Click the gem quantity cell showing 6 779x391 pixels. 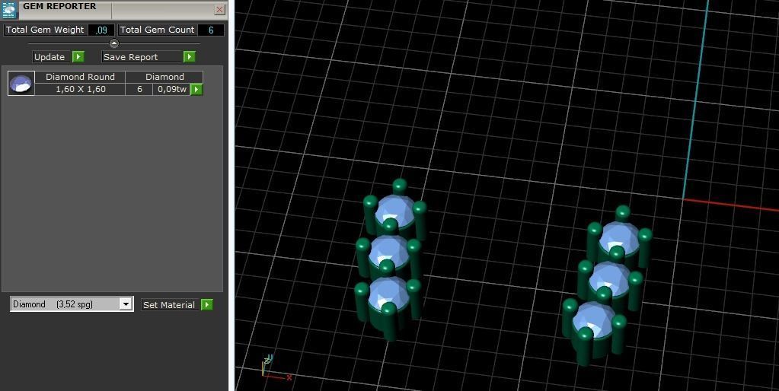click(x=139, y=89)
